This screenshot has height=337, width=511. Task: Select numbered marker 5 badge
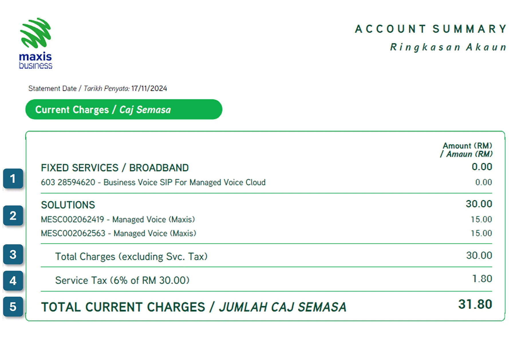pos(13,307)
